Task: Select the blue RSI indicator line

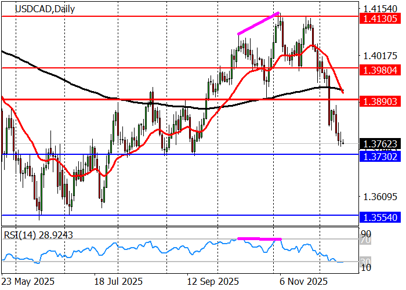Action: 172,251
